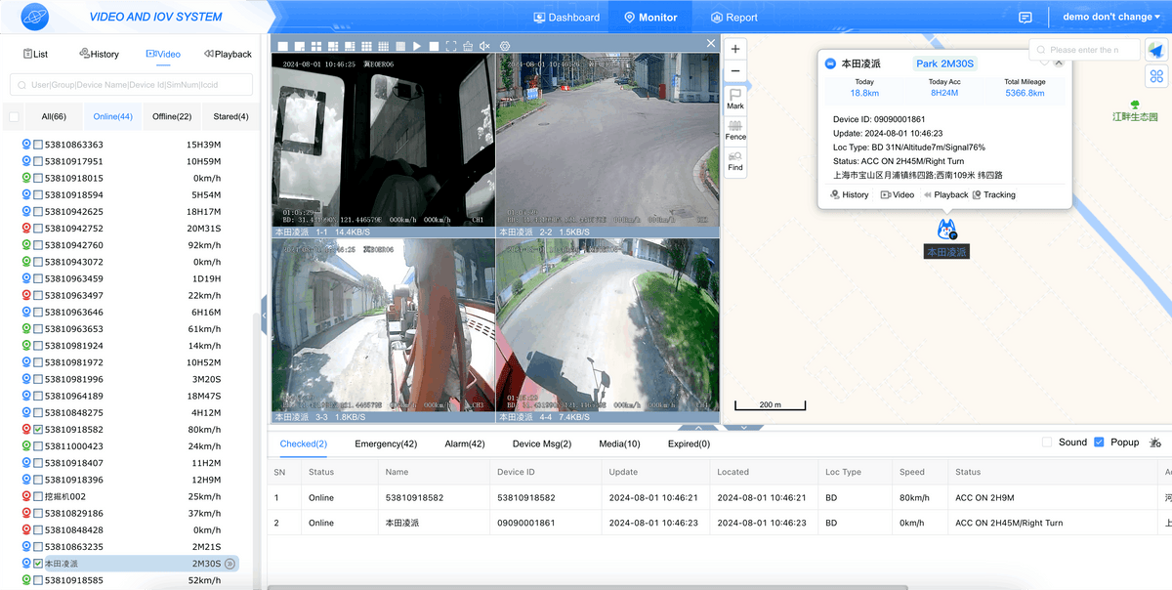
Task: Toggle the muted speaker icon
Action: coord(484,46)
